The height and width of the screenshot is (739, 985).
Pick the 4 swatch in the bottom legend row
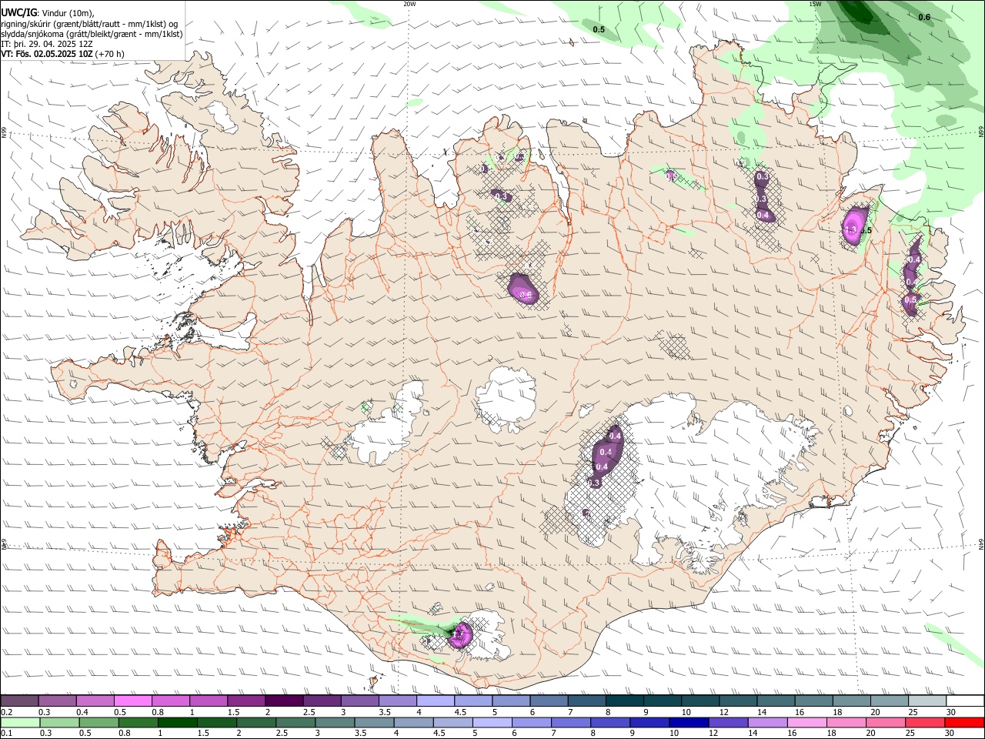(x=412, y=723)
